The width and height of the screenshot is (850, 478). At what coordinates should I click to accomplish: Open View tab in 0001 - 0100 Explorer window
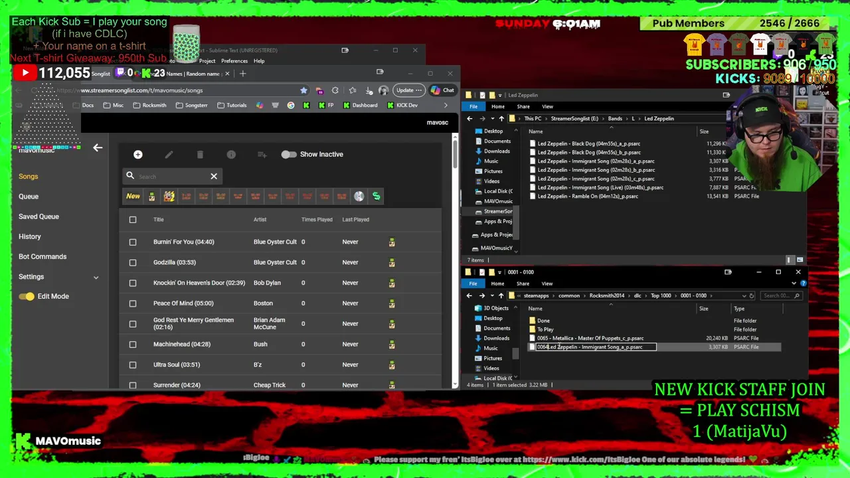[x=547, y=284]
